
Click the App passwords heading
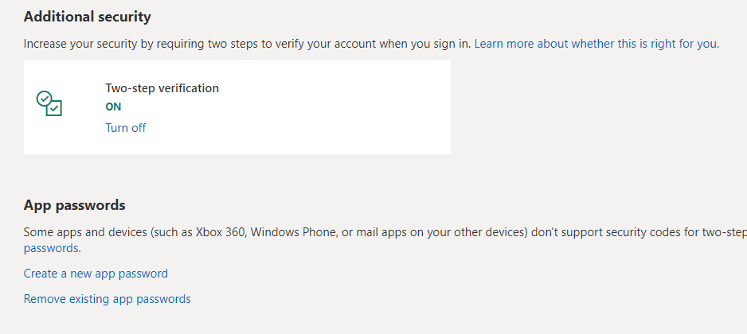(74, 205)
